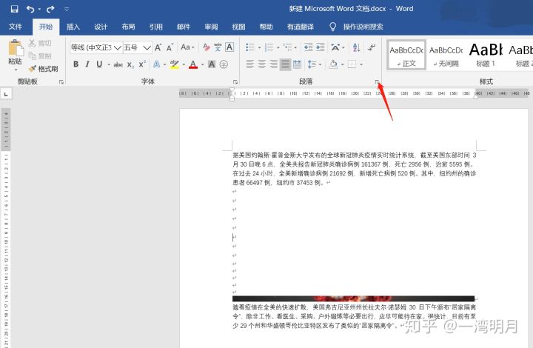
Task: Click the phonetic guide 文 icon
Action: point(218,47)
